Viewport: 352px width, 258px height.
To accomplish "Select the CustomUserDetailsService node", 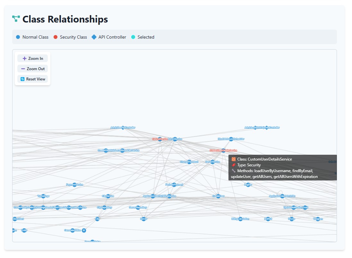I will 223,151.
